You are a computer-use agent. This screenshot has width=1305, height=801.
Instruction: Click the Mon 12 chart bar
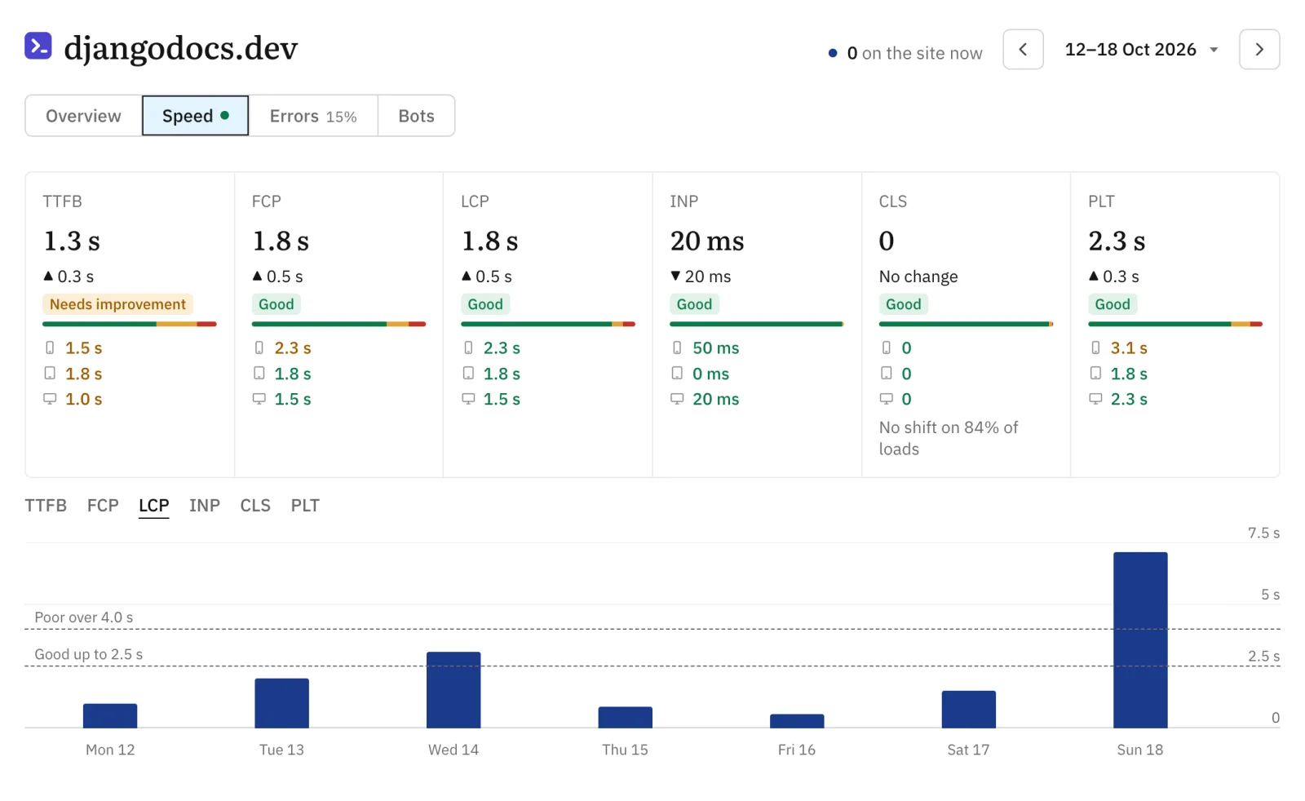(110, 716)
